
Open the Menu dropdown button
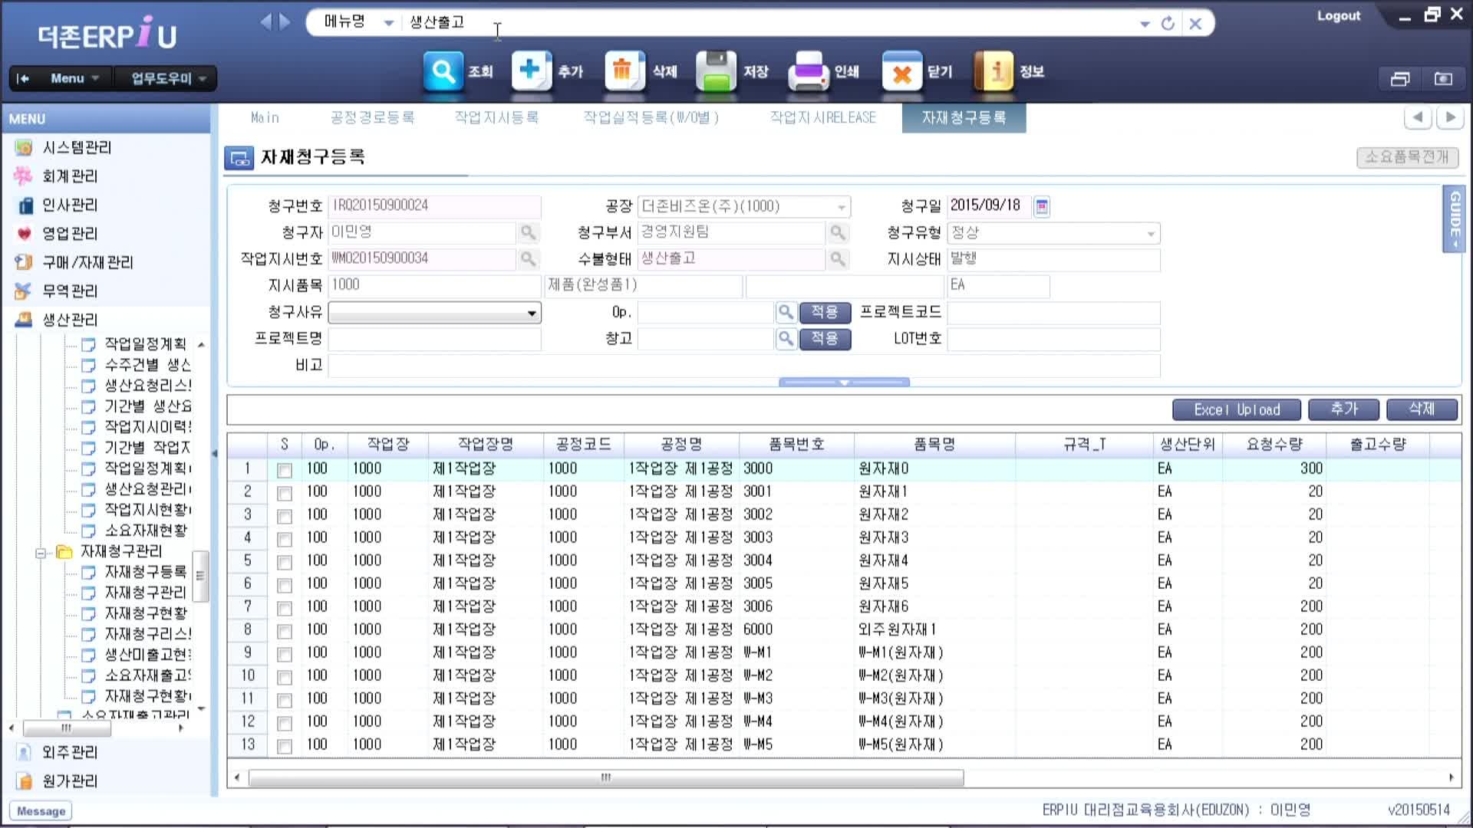(x=75, y=78)
